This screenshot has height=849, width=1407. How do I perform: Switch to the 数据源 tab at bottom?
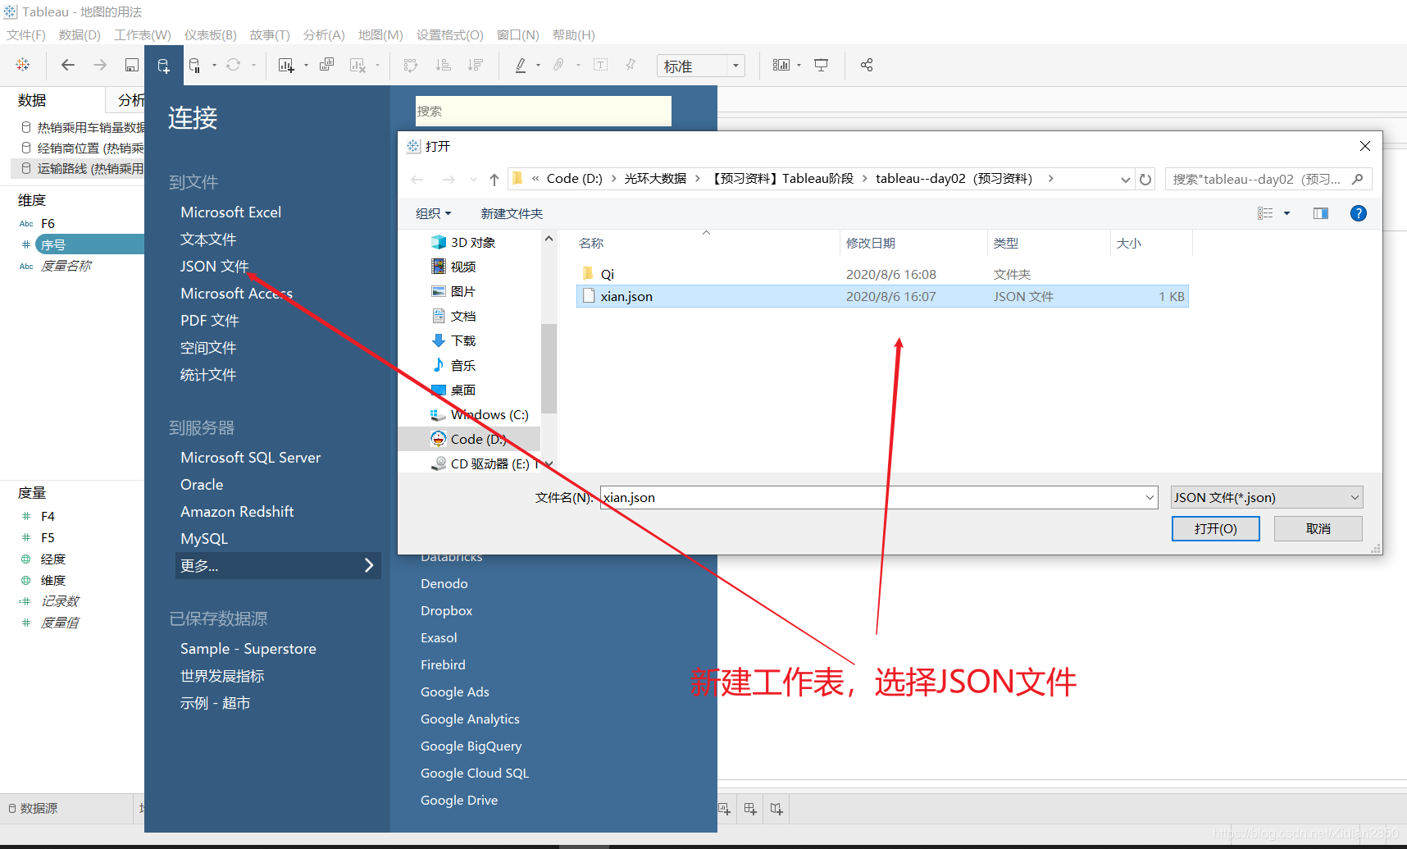33,808
